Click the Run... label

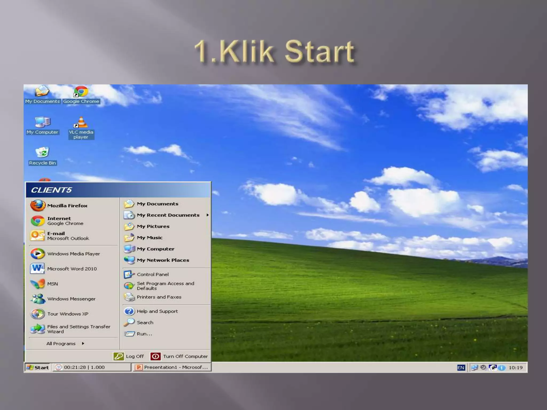(x=144, y=334)
